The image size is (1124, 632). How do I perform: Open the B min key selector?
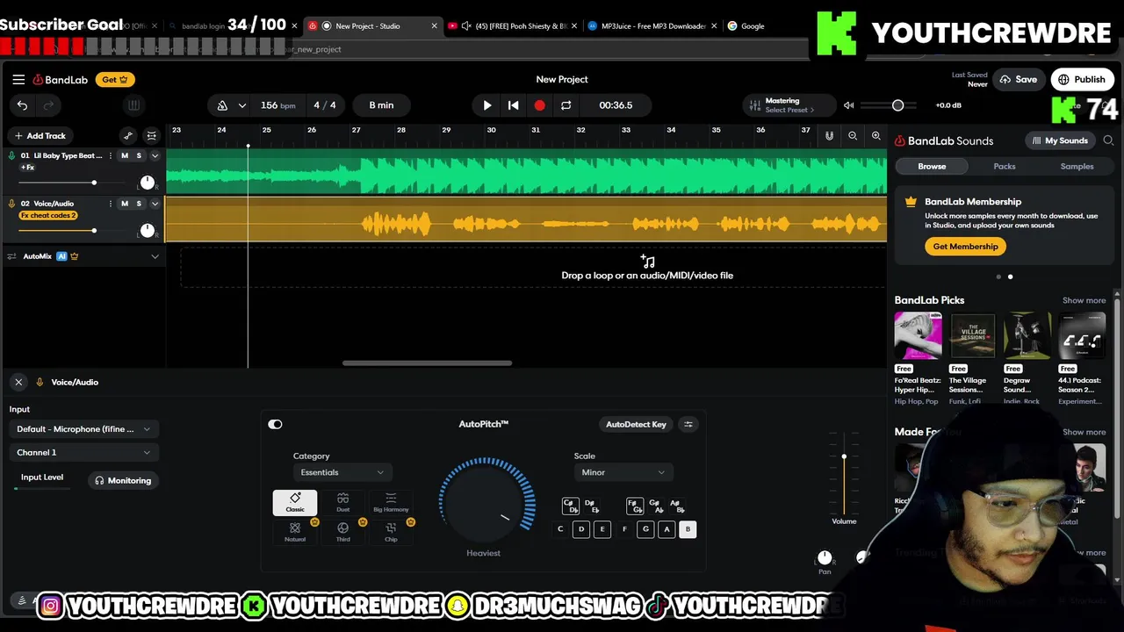[x=381, y=105]
